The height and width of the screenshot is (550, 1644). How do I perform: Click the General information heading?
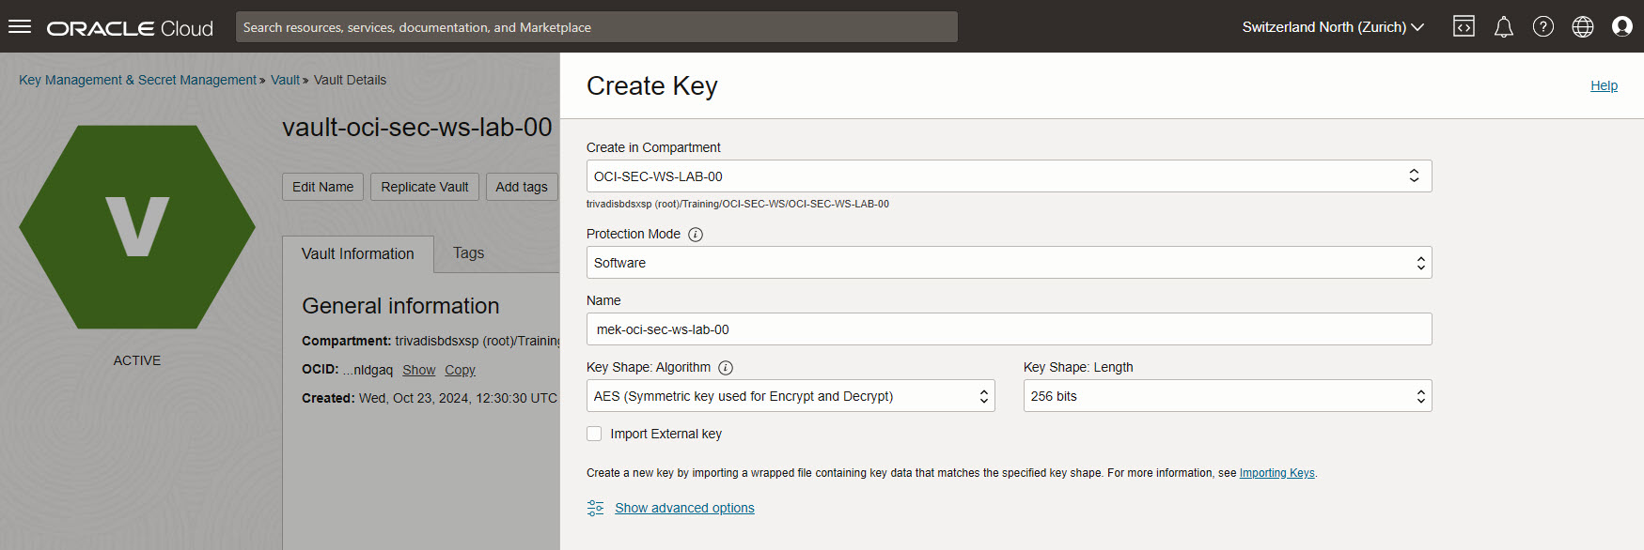[400, 306]
